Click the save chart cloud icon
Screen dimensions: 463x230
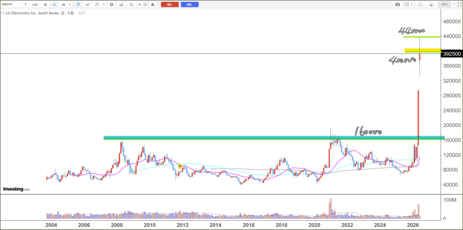click(x=431, y=4)
